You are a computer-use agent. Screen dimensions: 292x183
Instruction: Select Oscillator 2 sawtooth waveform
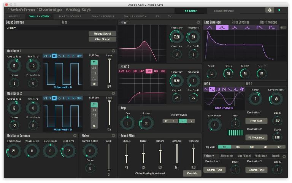(x=45, y=98)
